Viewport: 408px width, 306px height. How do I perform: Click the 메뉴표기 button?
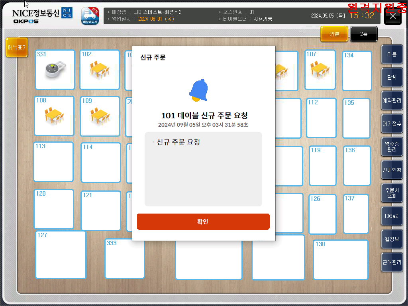(17, 47)
